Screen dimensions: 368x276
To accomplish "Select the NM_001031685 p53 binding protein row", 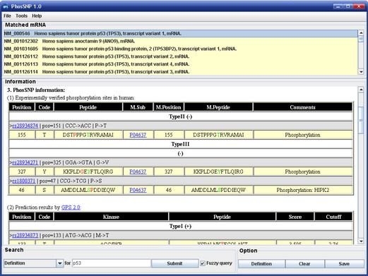I will pyautogui.click(x=180, y=49).
